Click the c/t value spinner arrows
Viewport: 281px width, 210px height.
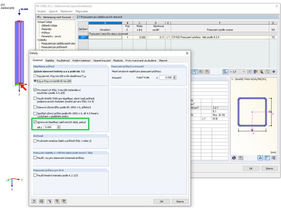click(x=58, y=127)
